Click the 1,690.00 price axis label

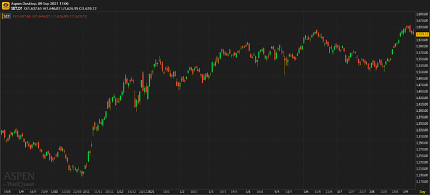click(x=423, y=14)
